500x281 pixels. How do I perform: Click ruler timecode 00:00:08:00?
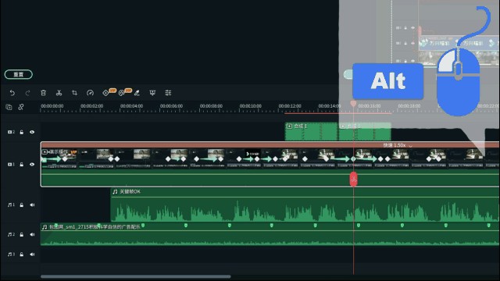click(211, 106)
